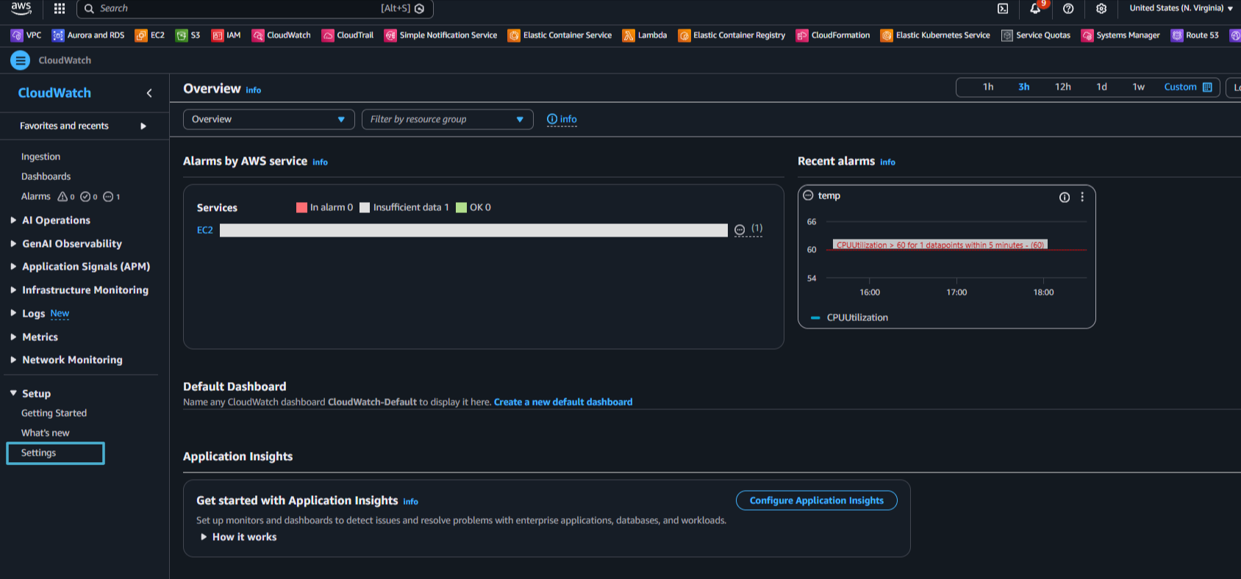Image resolution: width=1241 pixels, height=579 pixels.
Task: Open the CloudShell terminal icon
Action: point(1003,9)
